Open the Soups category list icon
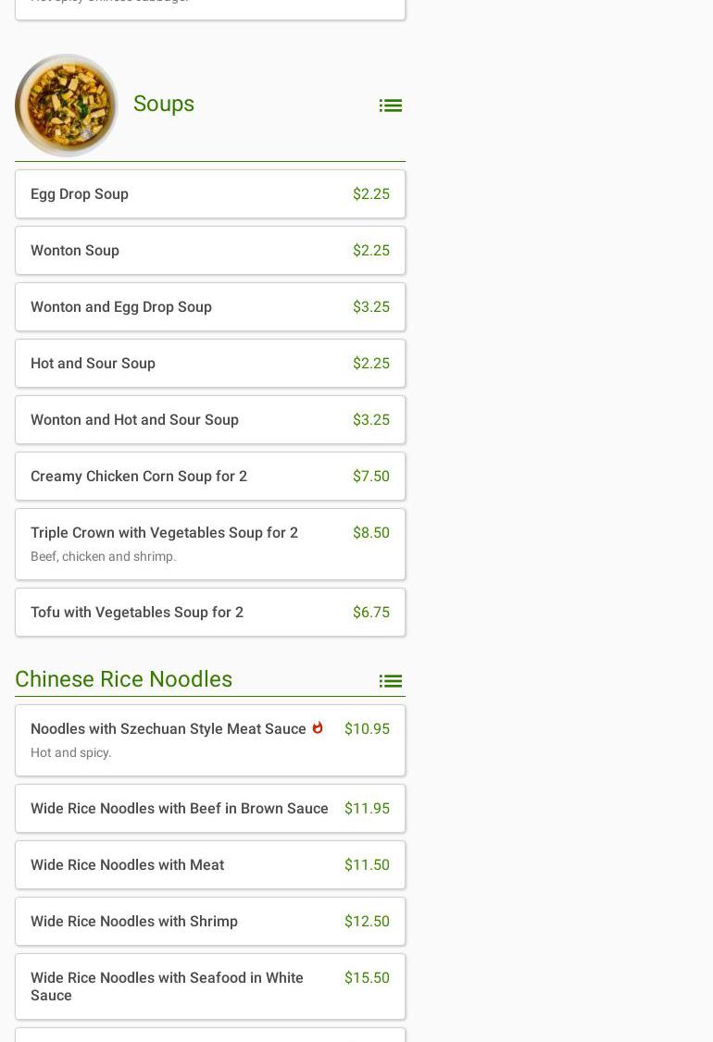The width and height of the screenshot is (713, 1042). [390, 105]
